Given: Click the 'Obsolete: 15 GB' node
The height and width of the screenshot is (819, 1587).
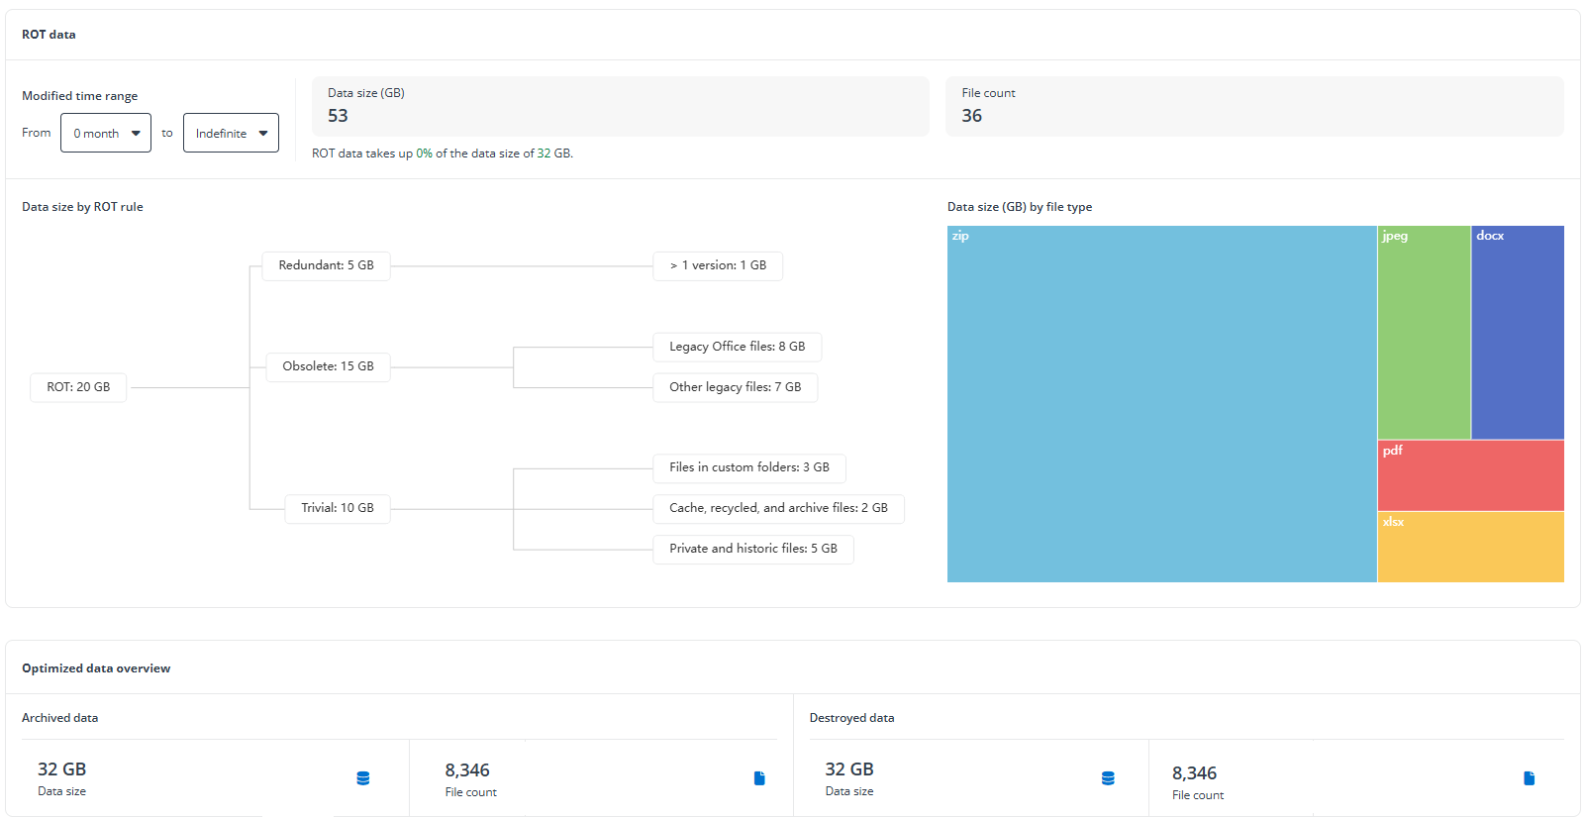Looking at the screenshot, I should 328,366.
